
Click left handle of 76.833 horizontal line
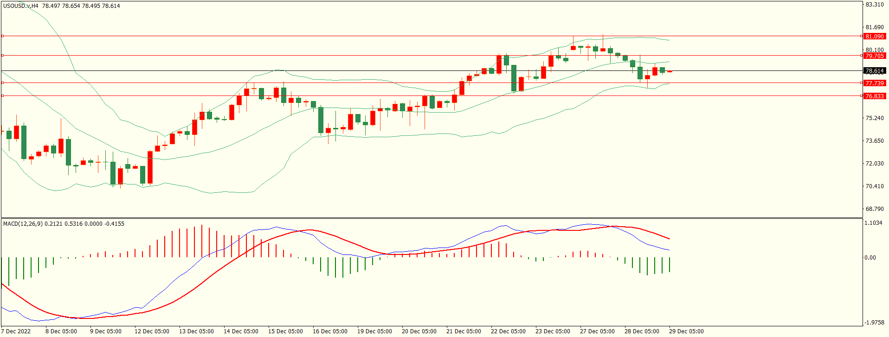pos(3,96)
